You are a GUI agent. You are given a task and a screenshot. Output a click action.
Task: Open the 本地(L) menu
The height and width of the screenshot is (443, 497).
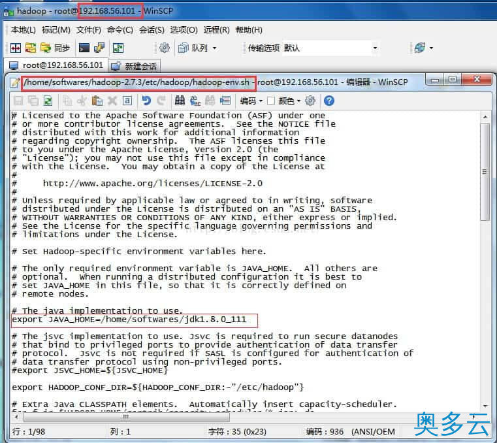(x=23, y=30)
